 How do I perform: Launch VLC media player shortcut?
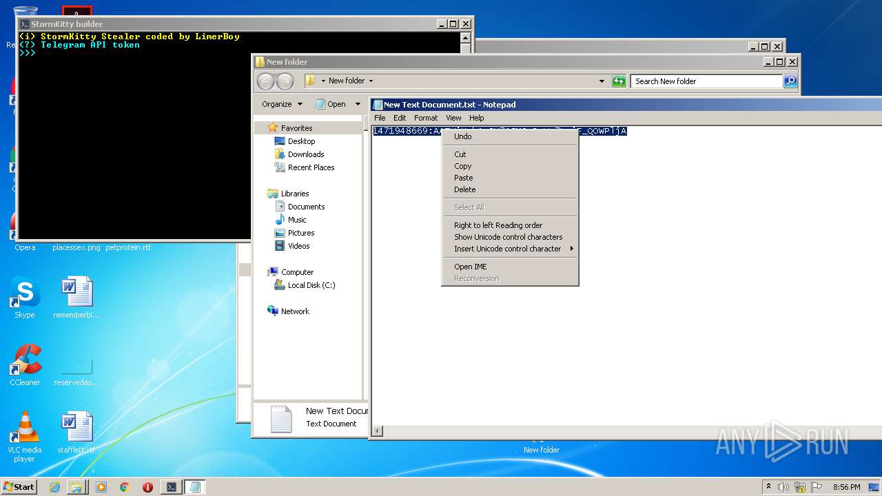(25, 437)
